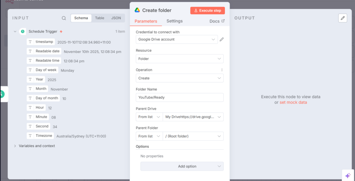Switch input view to Table
This screenshot has height=181, width=355.
[99, 18]
